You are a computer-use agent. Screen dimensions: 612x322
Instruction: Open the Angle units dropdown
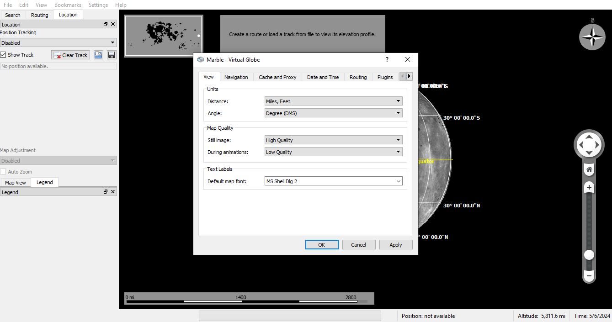[334, 113]
